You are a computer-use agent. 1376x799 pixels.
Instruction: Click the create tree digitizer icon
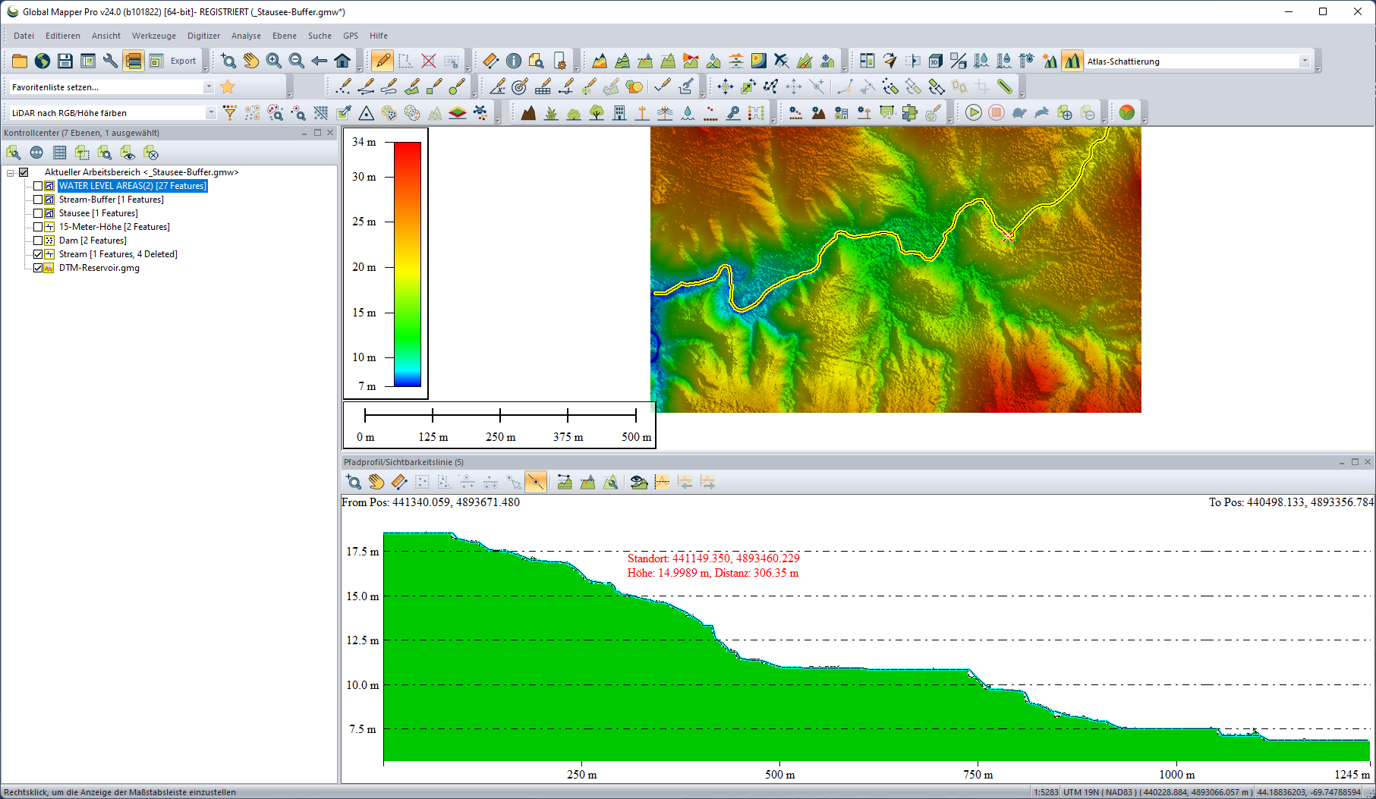pos(597,112)
